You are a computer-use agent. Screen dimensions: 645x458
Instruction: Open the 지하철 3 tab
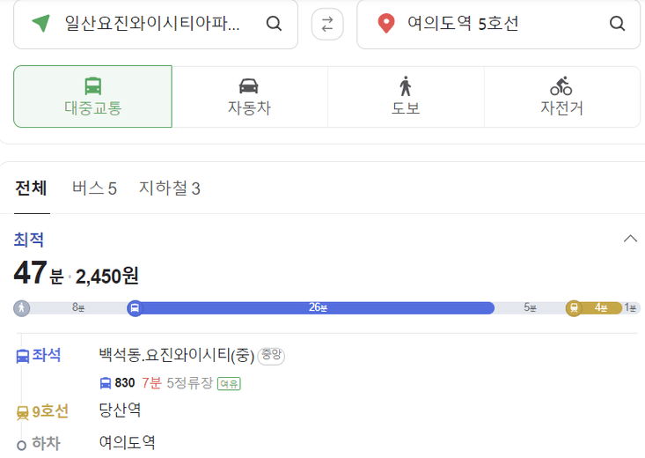pyautogui.click(x=170, y=188)
